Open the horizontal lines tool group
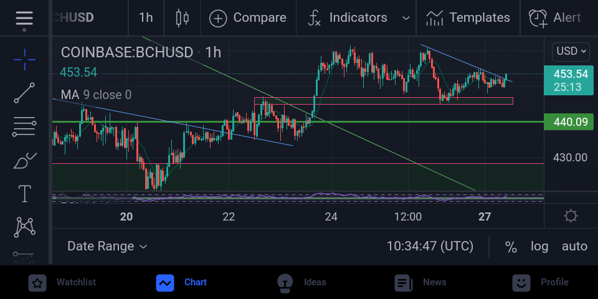 point(24,126)
